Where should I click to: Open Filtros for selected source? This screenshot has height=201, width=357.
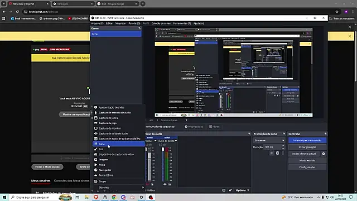tap(214, 127)
